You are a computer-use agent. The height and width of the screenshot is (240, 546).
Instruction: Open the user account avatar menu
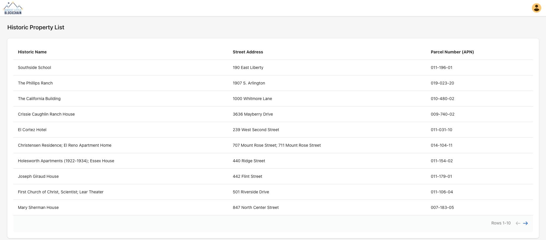coord(536,8)
